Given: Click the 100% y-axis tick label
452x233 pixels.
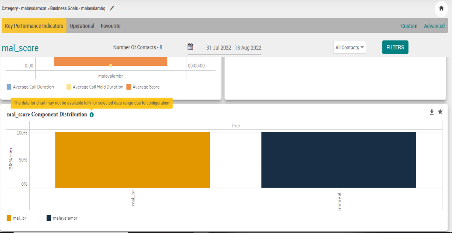Looking at the screenshot, I should [22, 133].
